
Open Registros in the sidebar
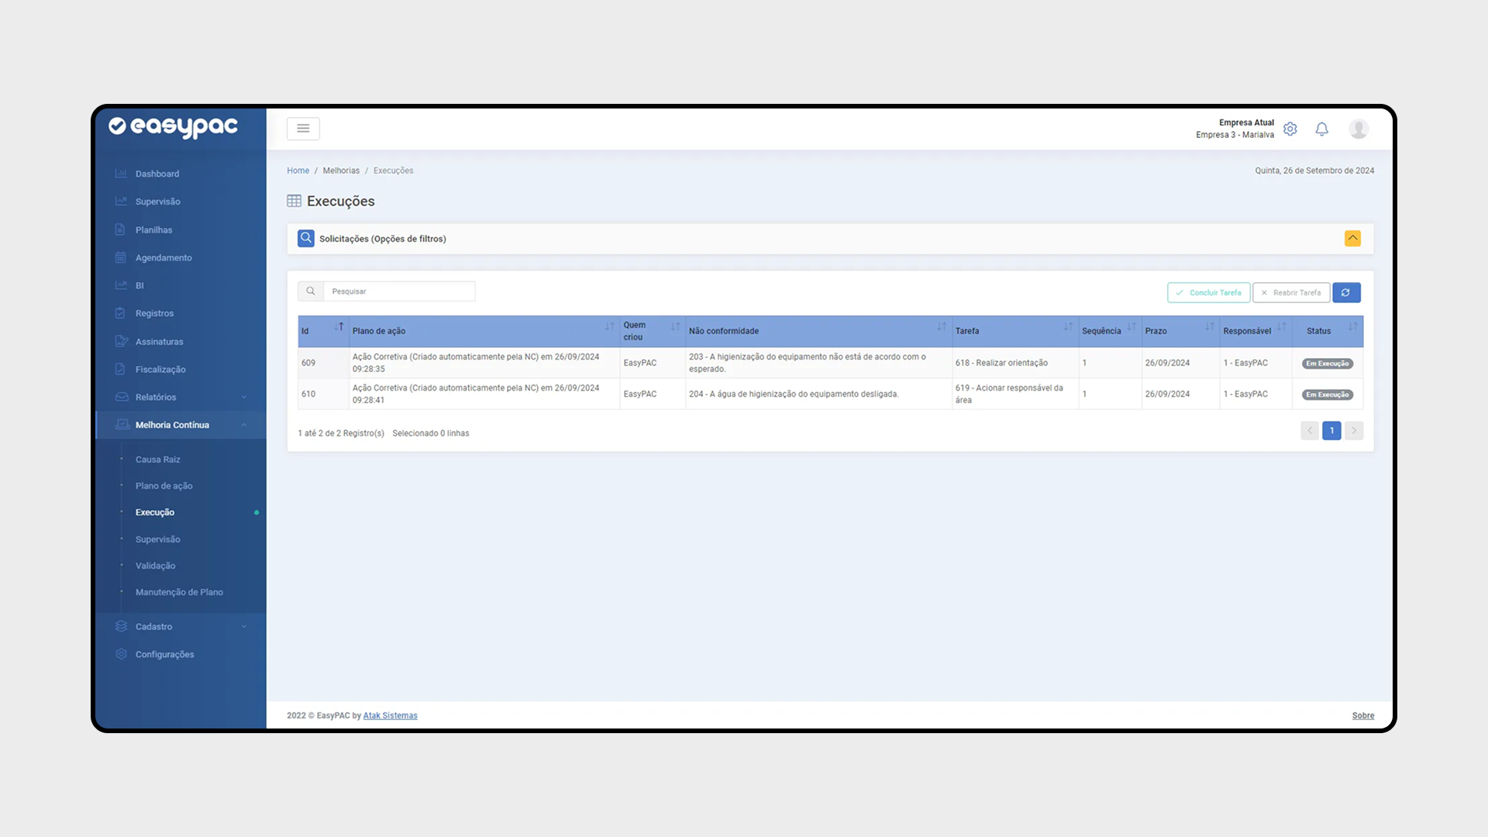(x=154, y=313)
